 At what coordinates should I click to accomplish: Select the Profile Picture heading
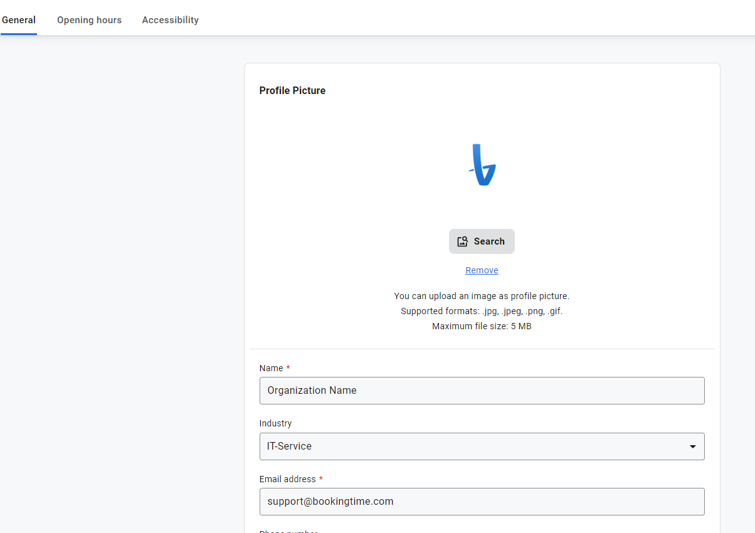click(292, 90)
